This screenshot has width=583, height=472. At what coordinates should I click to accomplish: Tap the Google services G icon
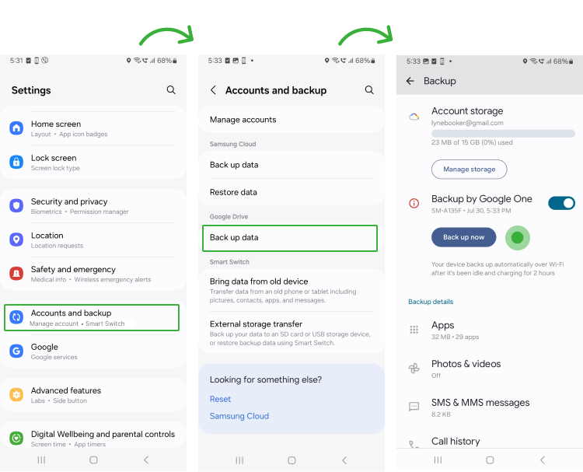16,351
